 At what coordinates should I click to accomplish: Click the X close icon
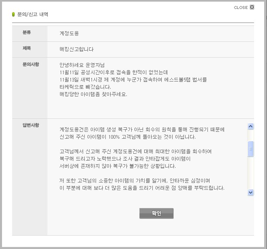point(252,7)
